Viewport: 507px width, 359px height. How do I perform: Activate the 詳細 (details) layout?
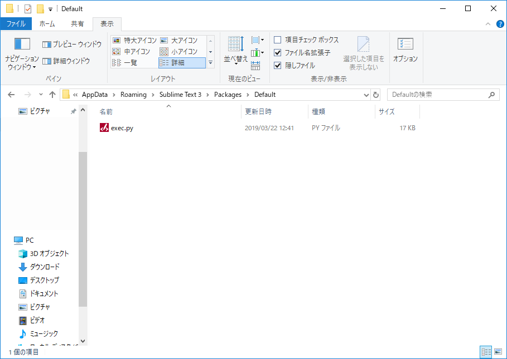pyautogui.click(x=179, y=62)
